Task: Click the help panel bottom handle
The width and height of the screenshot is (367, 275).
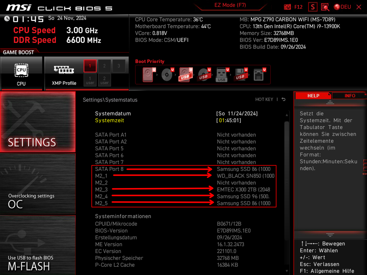Action: tap(330, 235)
